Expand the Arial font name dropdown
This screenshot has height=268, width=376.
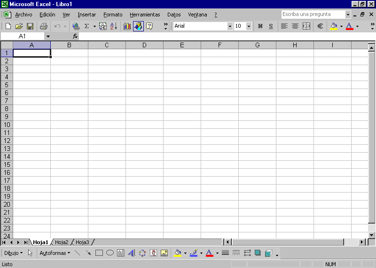coord(230,26)
